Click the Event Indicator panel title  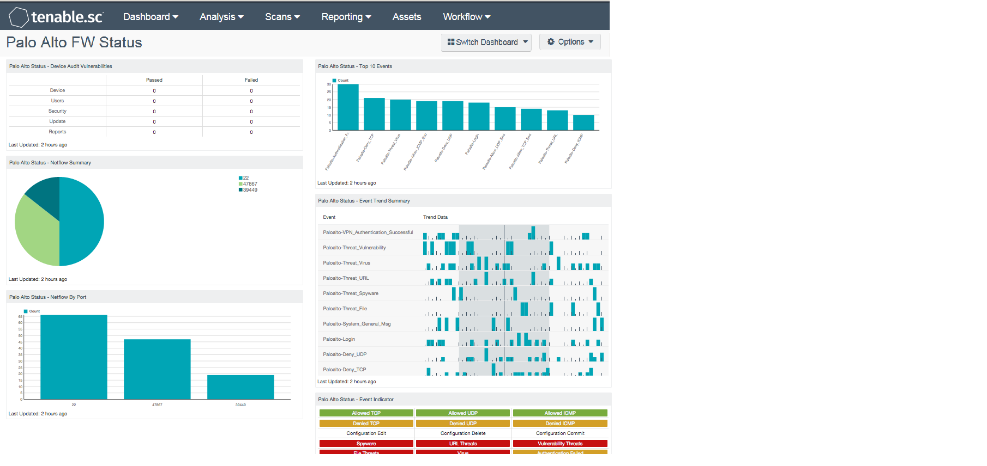tap(356, 400)
